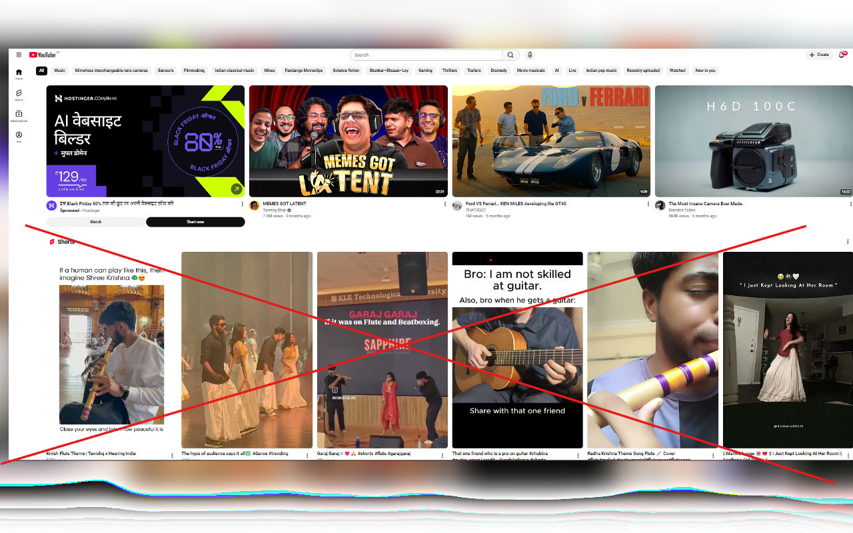Open the Shorts section options menu
853x533 pixels.
[848, 242]
